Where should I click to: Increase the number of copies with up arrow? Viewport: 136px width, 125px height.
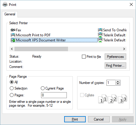click(118, 82)
